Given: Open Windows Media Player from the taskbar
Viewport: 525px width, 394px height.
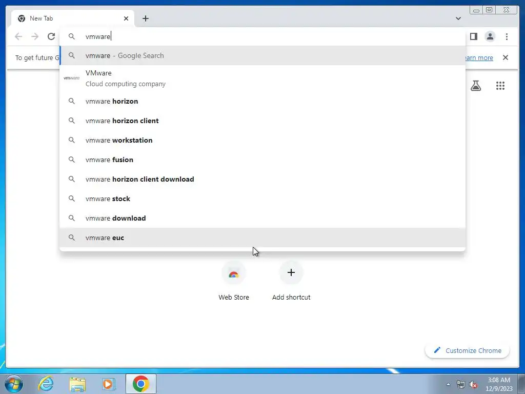Looking at the screenshot, I should [x=108, y=384].
